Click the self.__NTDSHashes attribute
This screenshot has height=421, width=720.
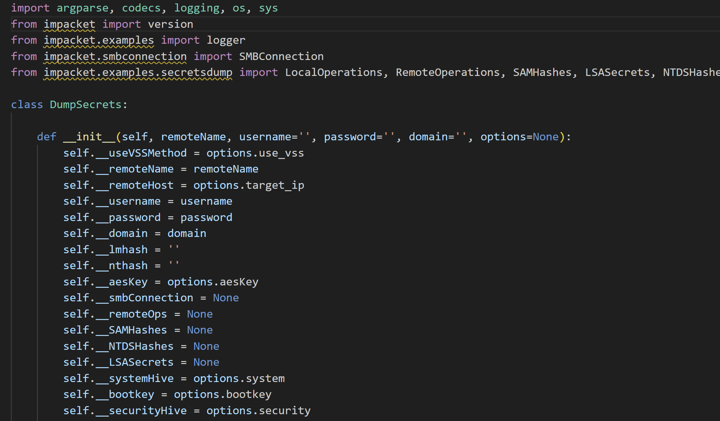(x=118, y=346)
